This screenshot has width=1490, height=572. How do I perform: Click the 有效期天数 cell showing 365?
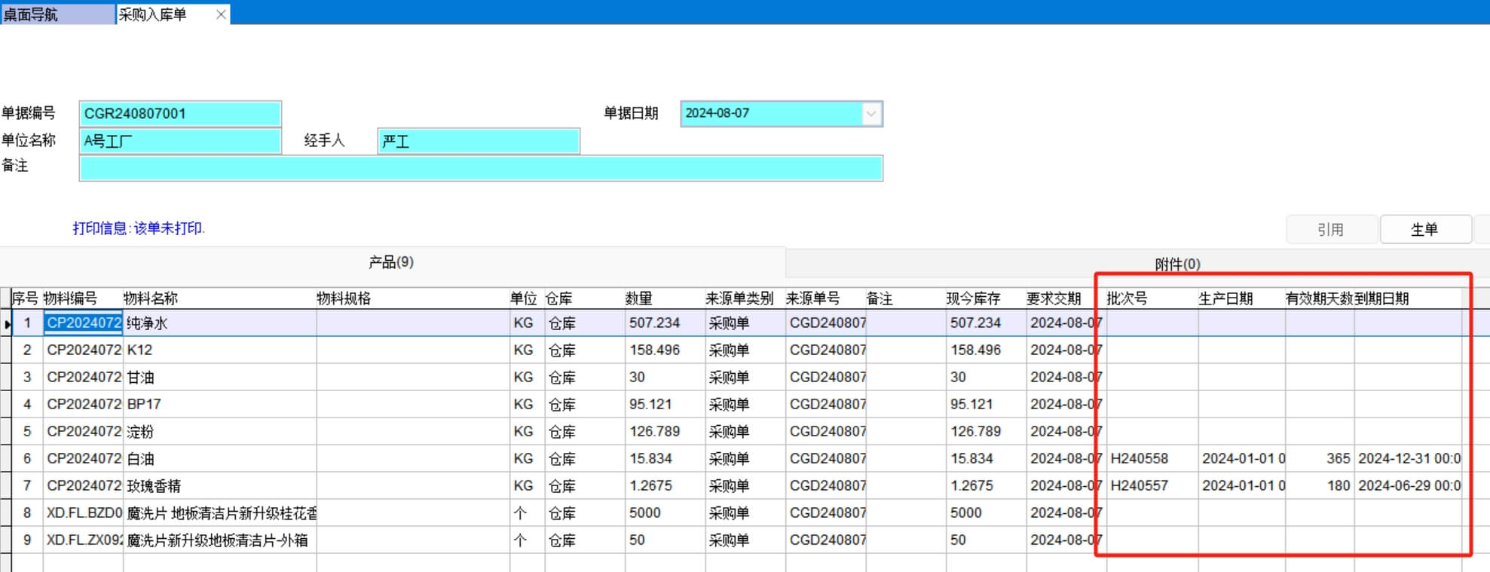click(1319, 458)
